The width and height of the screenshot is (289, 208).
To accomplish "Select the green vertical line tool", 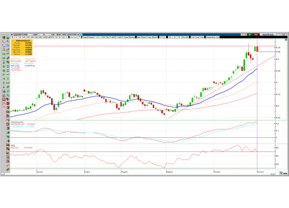I will click(x=8, y=79).
